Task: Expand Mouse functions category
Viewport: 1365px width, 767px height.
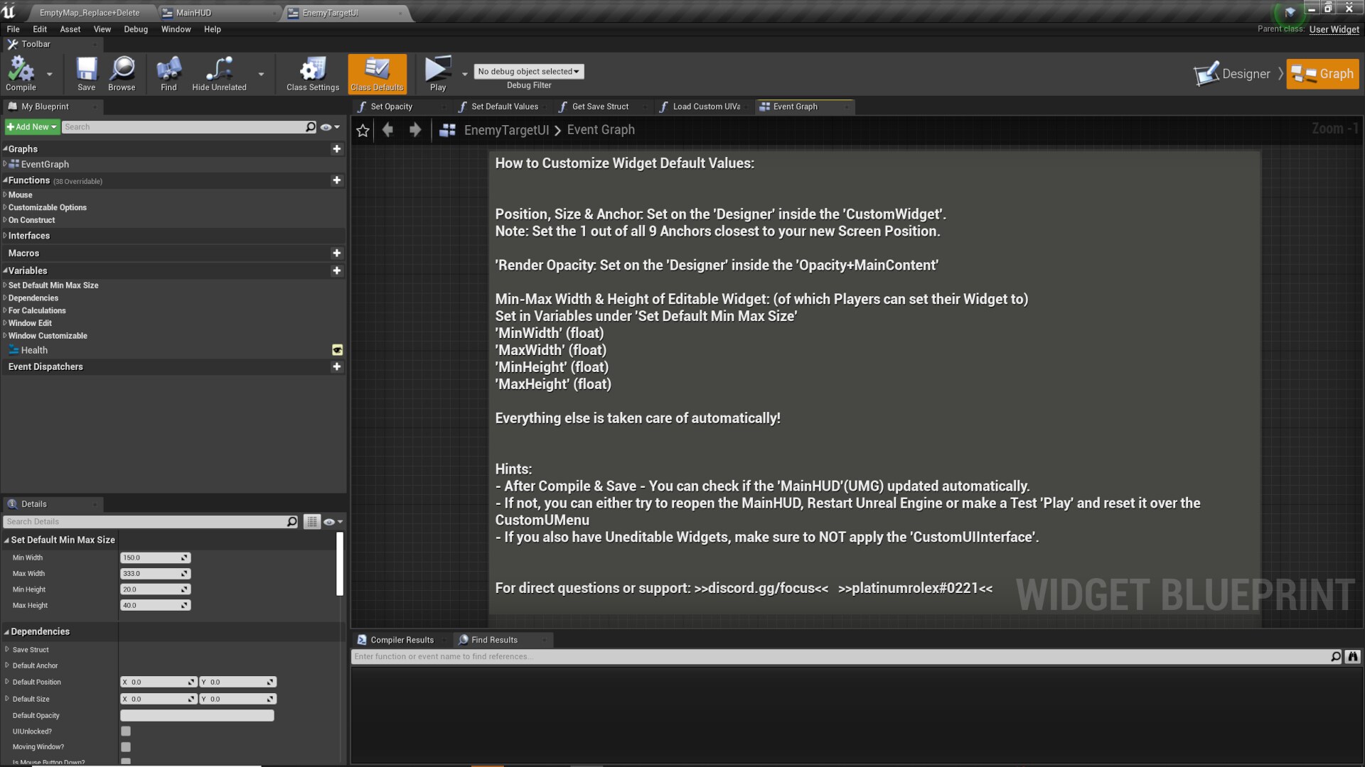Action: tap(5, 195)
